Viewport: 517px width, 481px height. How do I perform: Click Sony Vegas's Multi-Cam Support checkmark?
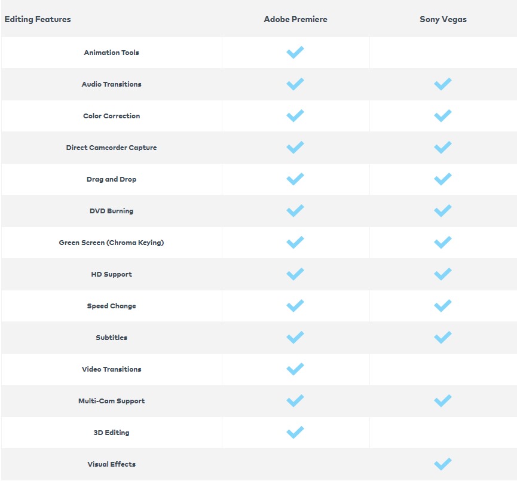(x=443, y=400)
